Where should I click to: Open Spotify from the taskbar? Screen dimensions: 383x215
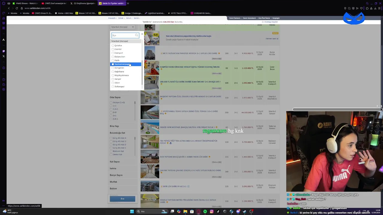[x=205, y=211]
